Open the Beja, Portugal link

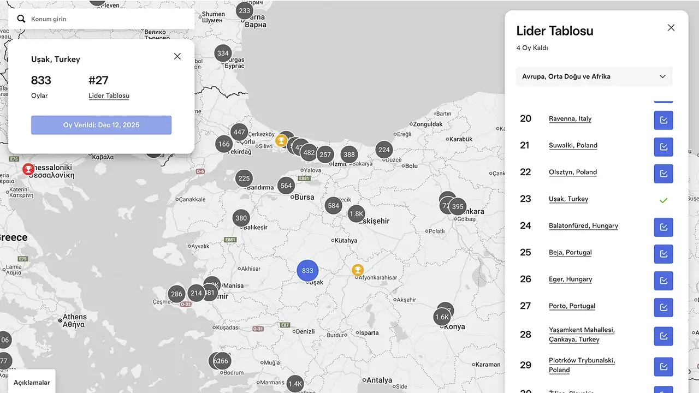tap(570, 252)
